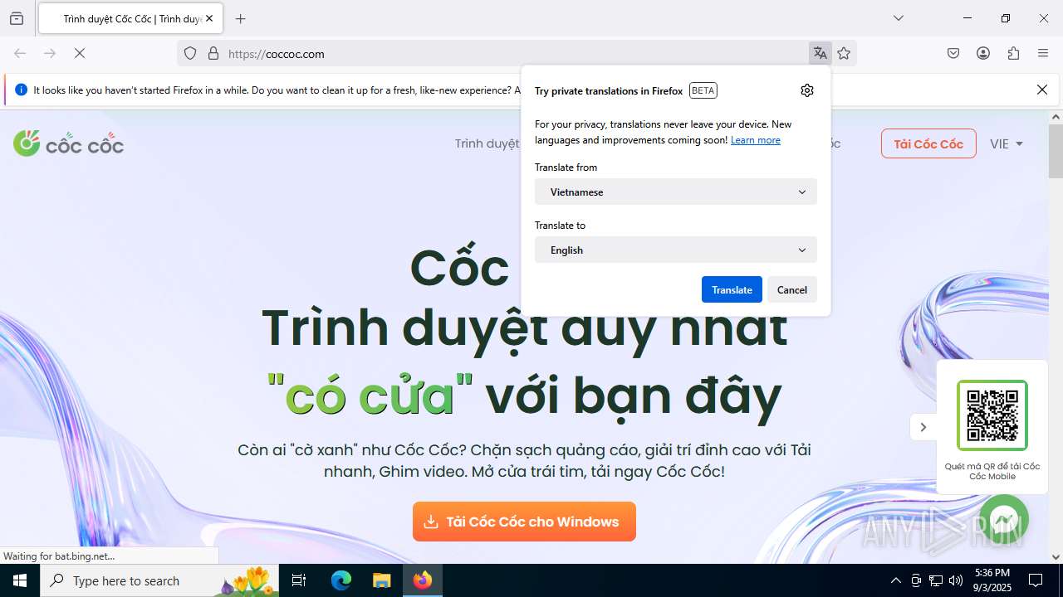Cancel the translation panel
Viewport: 1063px width, 597px height.
[792, 289]
